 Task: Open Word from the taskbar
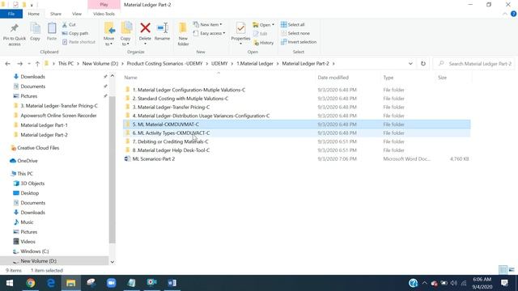(x=172, y=283)
